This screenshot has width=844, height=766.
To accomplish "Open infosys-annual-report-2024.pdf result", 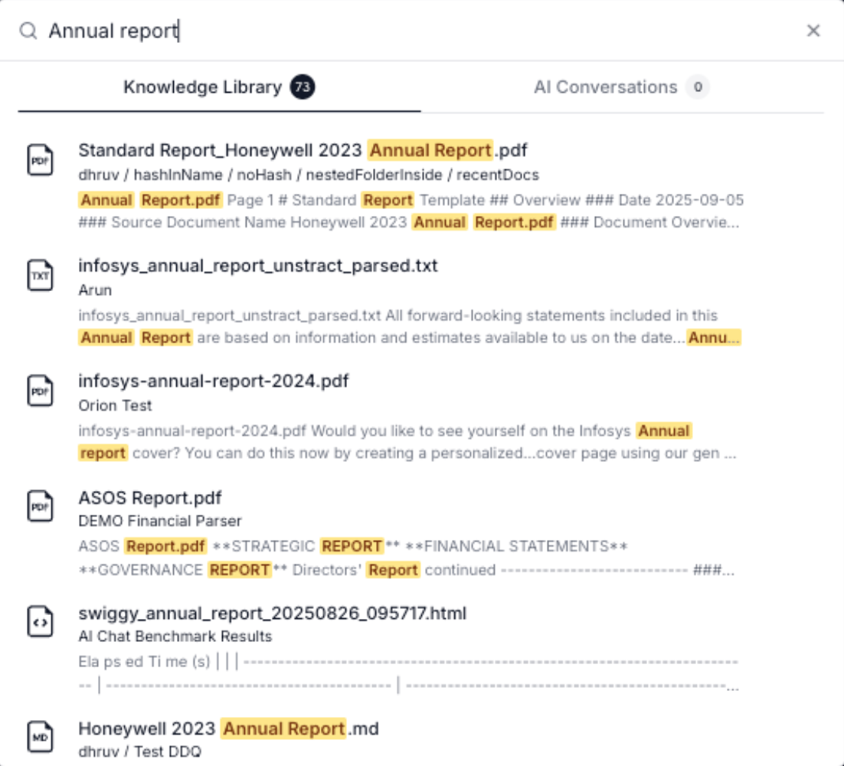I will 213,381.
